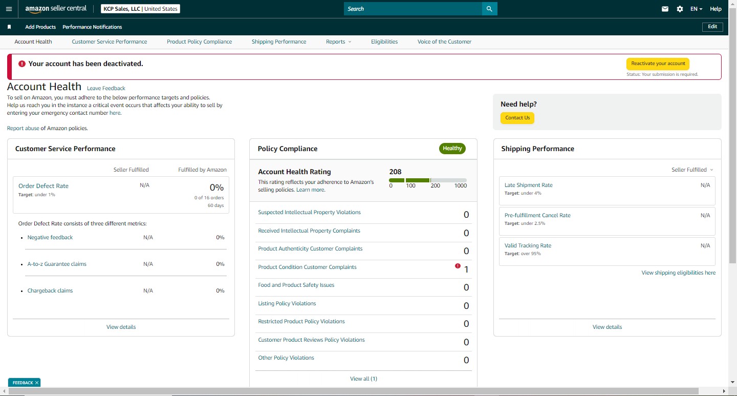Image resolution: width=737 pixels, height=396 pixels.
Task: Open the Negative feedback link
Action: pyautogui.click(x=50, y=237)
